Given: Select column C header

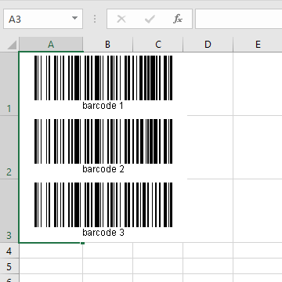Looking at the screenshot, I should point(158,45).
